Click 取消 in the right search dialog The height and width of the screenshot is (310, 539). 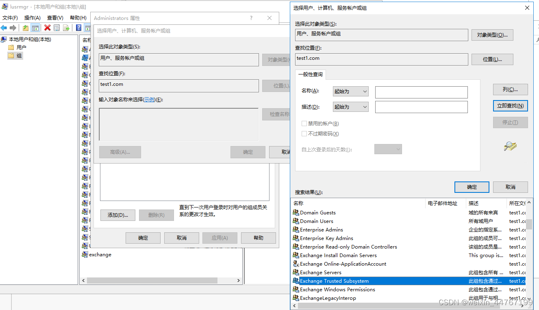(x=511, y=187)
